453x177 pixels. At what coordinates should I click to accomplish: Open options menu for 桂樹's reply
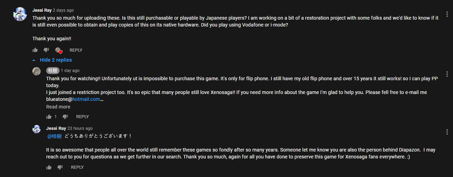[447, 74]
